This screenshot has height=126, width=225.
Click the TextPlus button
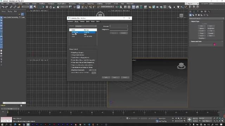click(x=201, y=38)
